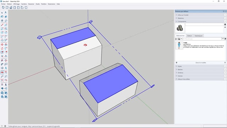Select the Lasso select tool
227x128 pixels.
pos(6,13)
